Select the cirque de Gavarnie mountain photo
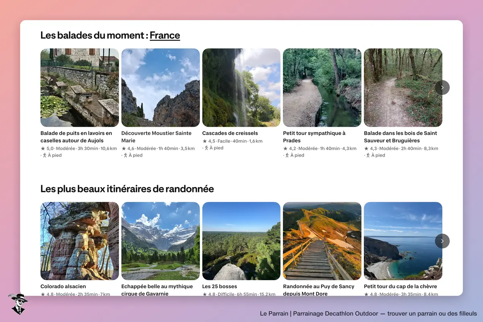The image size is (483, 322). (161, 241)
